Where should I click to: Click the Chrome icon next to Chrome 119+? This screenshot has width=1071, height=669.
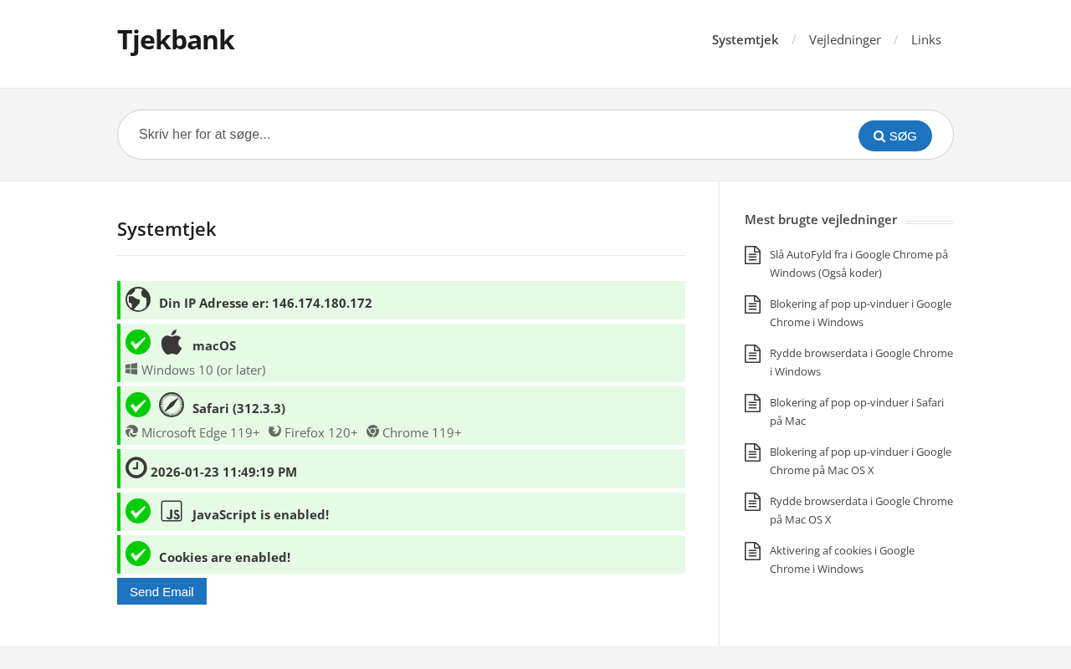click(x=372, y=432)
